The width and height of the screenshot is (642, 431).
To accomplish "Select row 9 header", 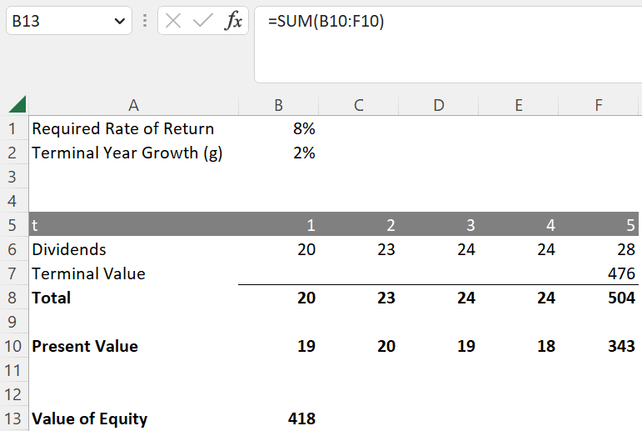I will [x=12, y=322].
